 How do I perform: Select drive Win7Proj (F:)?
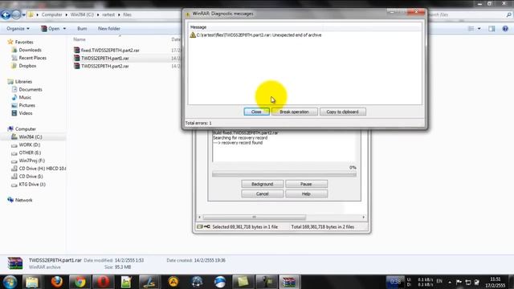click(x=32, y=161)
